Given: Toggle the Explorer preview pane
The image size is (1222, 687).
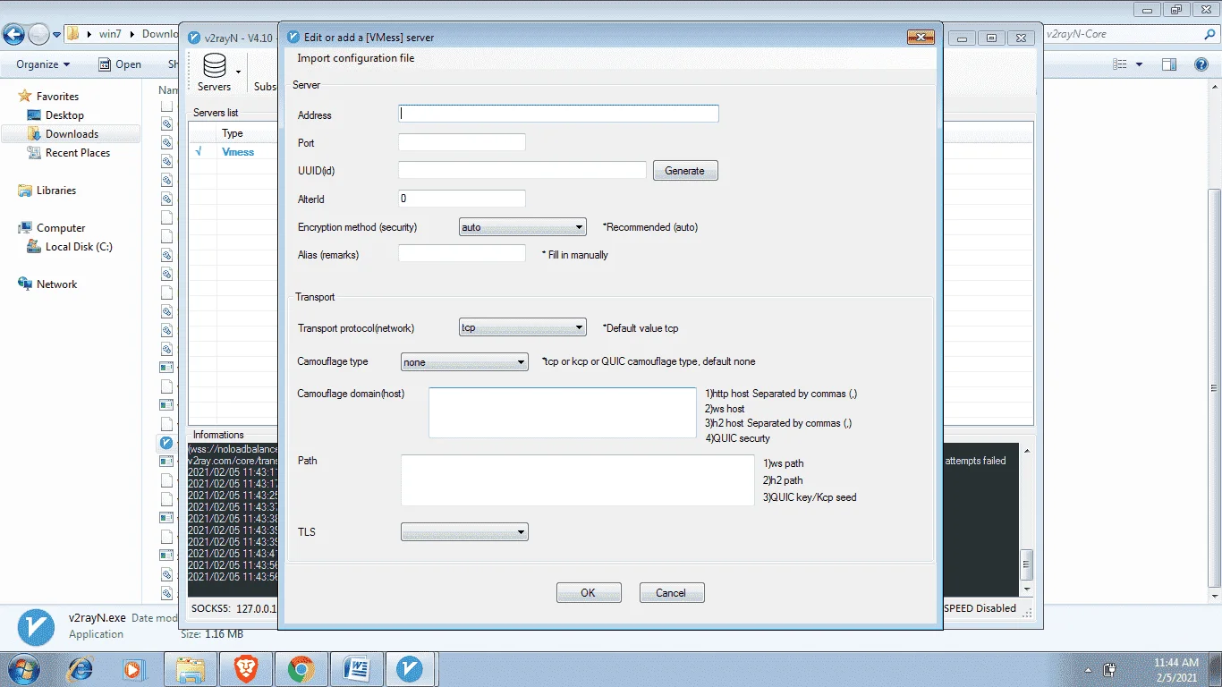Looking at the screenshot, I should click(x=1168, y=64).
